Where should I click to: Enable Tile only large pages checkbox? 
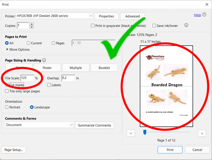[7, 91]
